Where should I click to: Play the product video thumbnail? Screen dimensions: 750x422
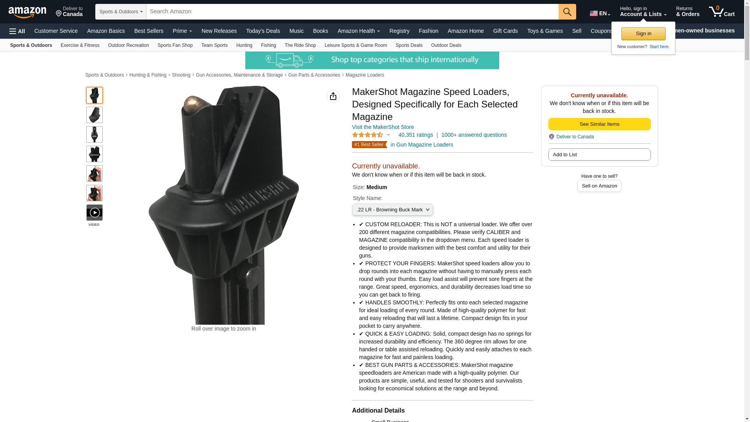point(95,213)
